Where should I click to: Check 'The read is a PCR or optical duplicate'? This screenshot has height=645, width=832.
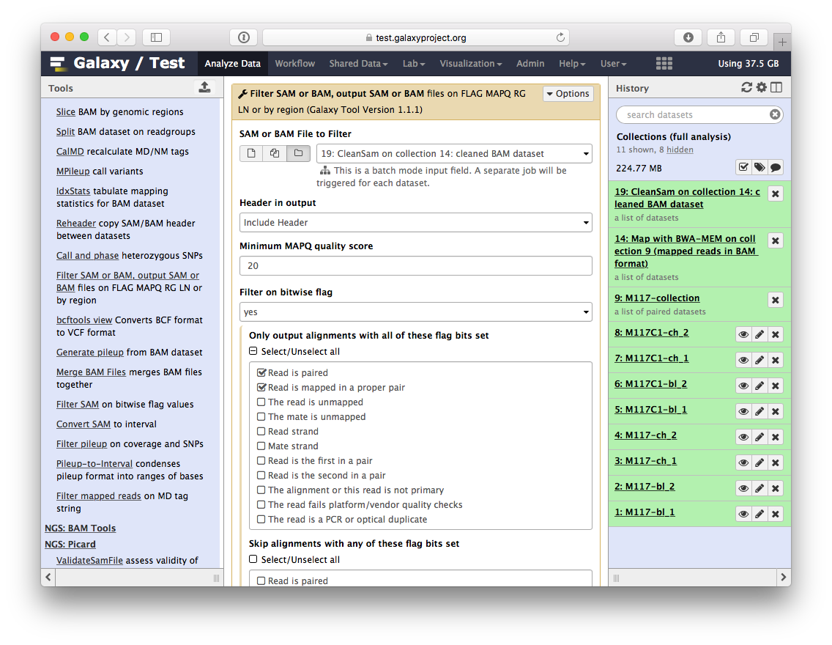(261, 519)
